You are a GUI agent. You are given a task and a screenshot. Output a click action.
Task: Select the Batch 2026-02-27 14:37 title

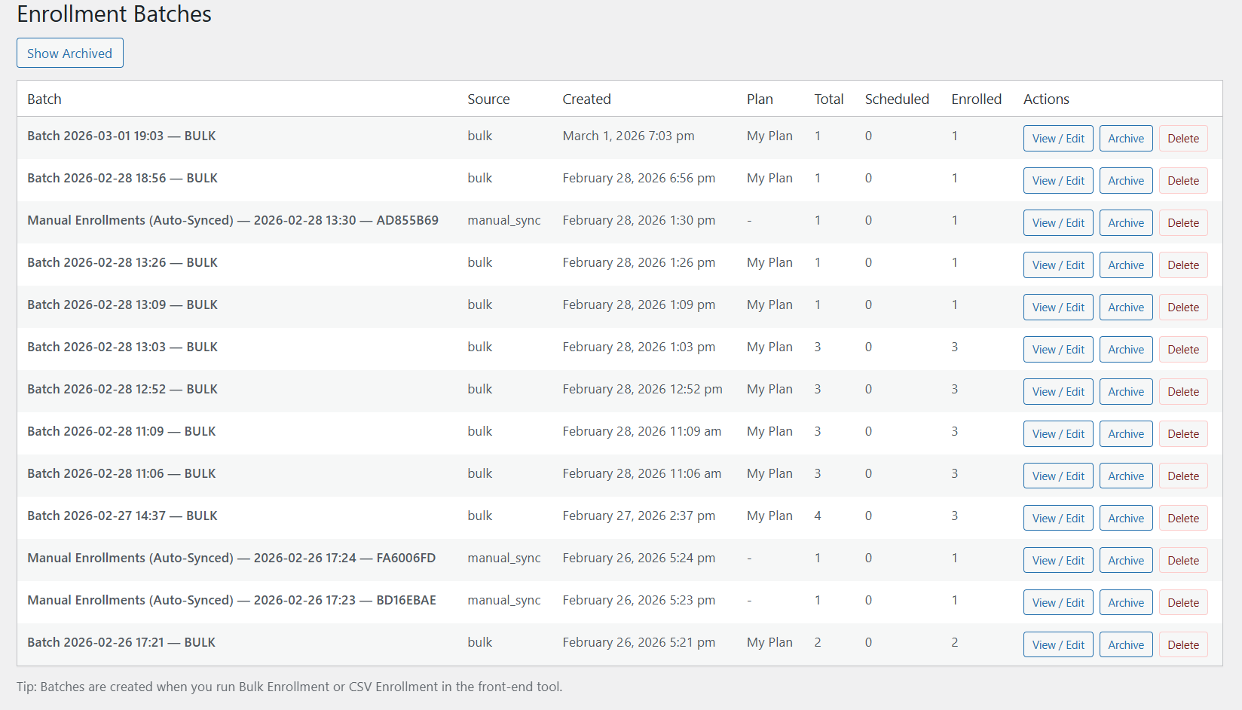click(x=121, y=516)
